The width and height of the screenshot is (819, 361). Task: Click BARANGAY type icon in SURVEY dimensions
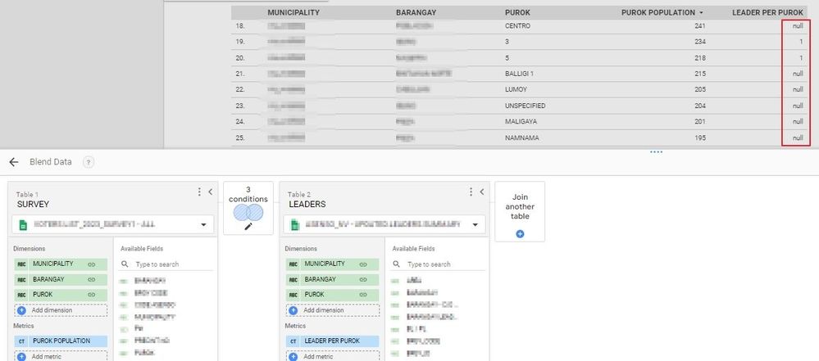tap(21, 280)
